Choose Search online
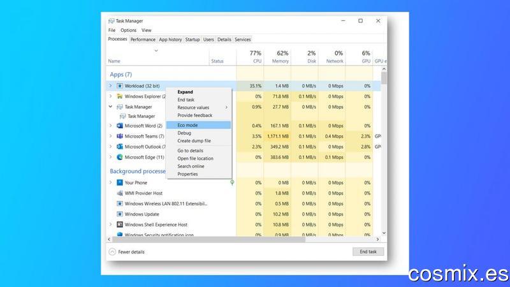The width and height of the screenshot is (510, 287). [x=199, y=166]
